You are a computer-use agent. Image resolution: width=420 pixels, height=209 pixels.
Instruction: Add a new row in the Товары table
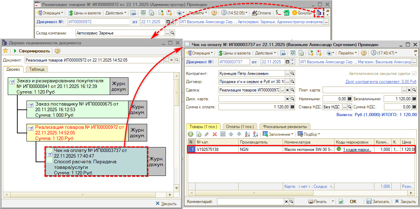click(x=191, y=134)
